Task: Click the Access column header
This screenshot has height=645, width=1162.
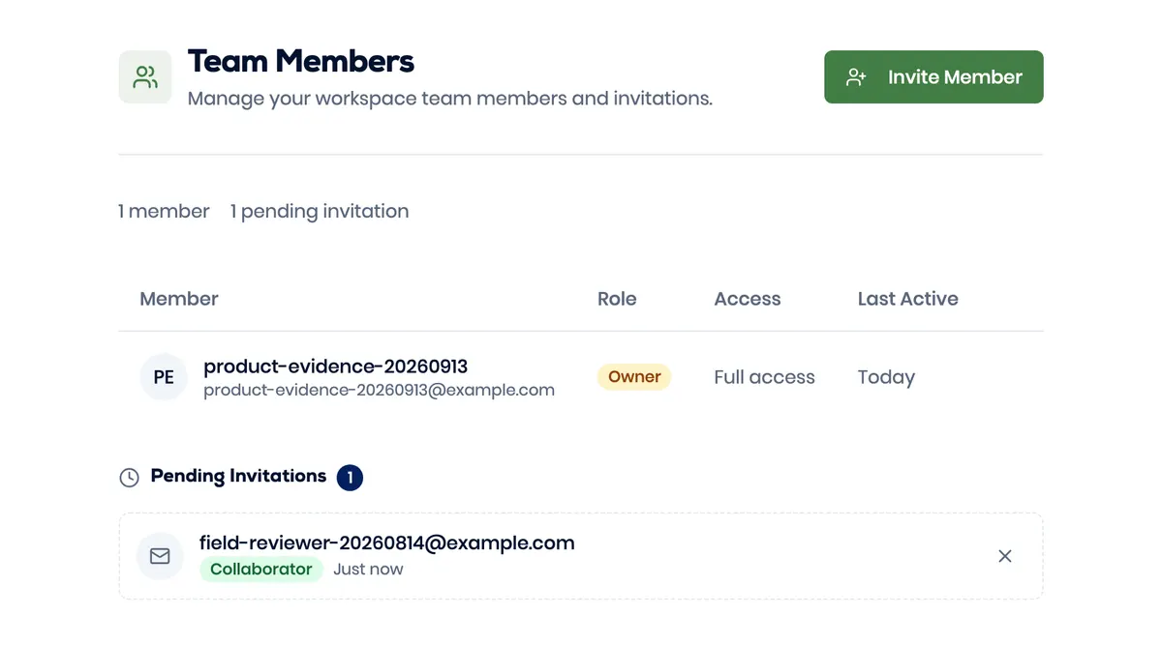Action: coord(748,300)
